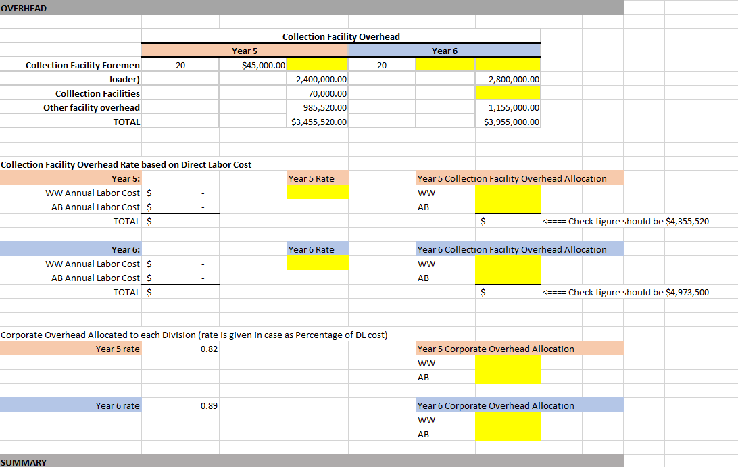Select the yellow Year 5 Corporate Overhead Allocation cell
738x467 pixels.
tap(508, 370)
